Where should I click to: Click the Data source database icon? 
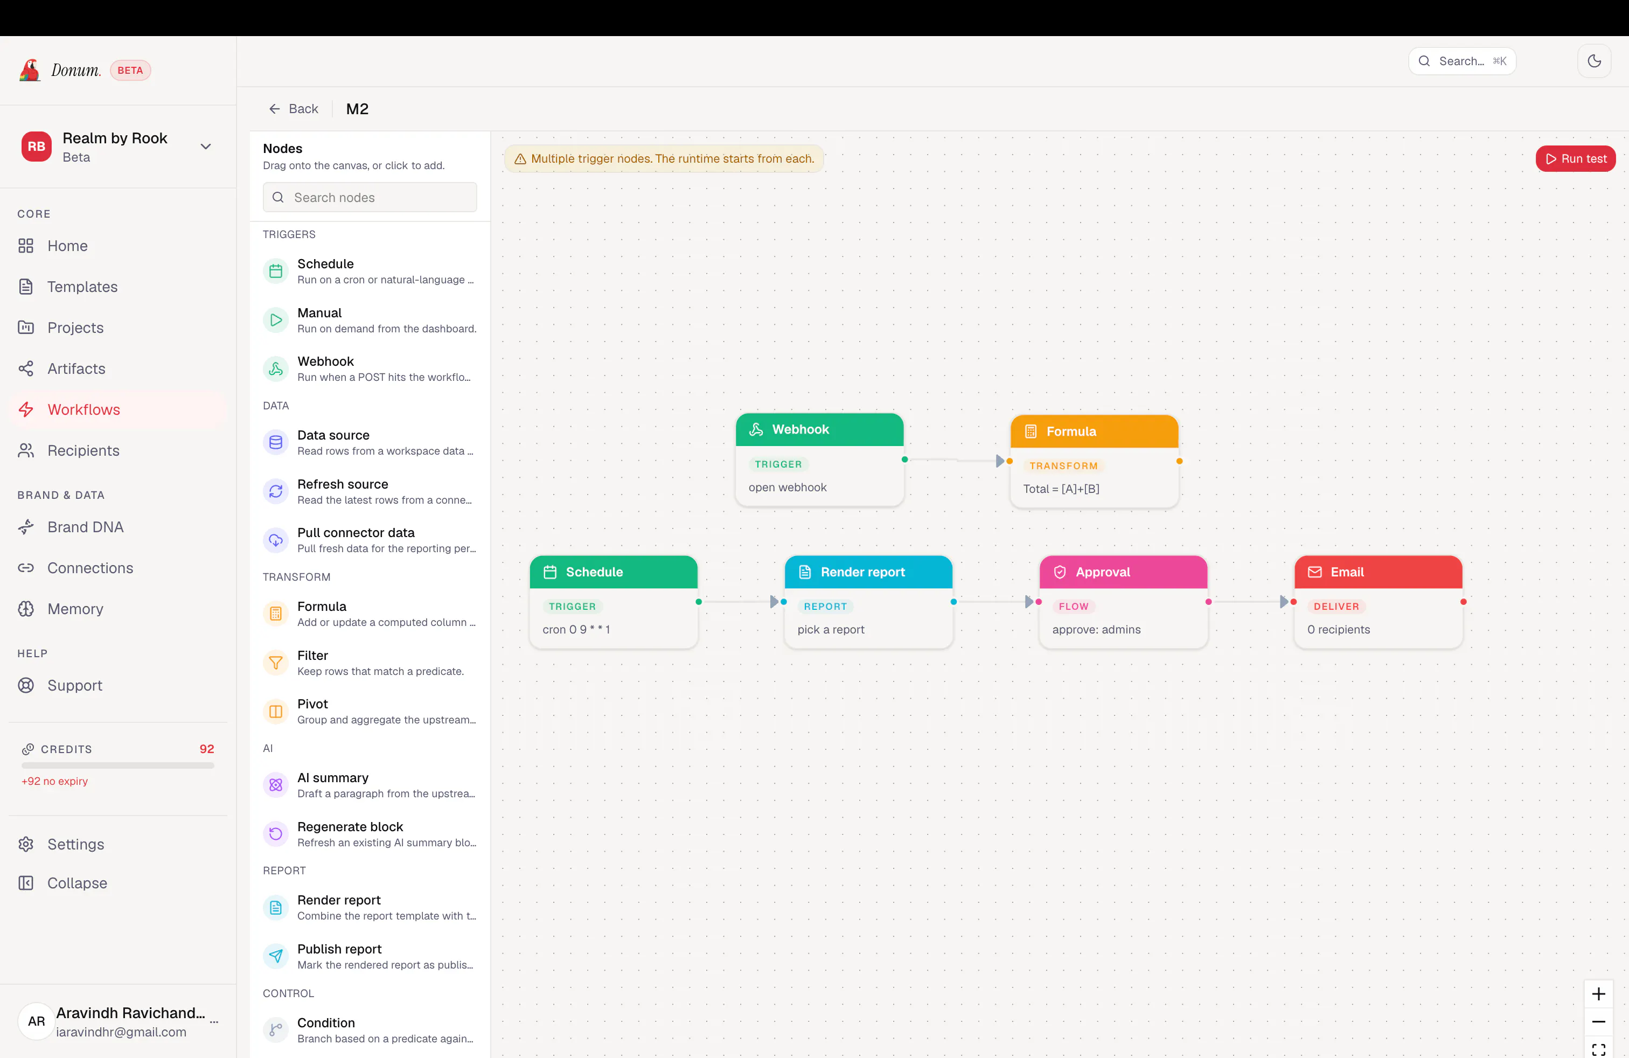point(276,443)
